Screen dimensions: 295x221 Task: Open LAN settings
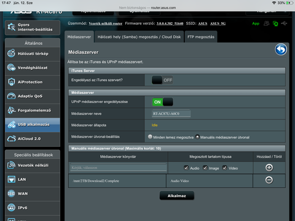(x=33, y=179)
